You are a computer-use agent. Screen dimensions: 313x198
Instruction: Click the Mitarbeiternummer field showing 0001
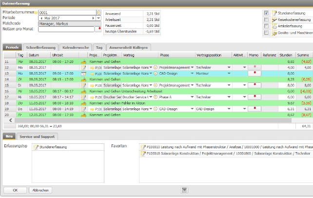click(67, 13)
